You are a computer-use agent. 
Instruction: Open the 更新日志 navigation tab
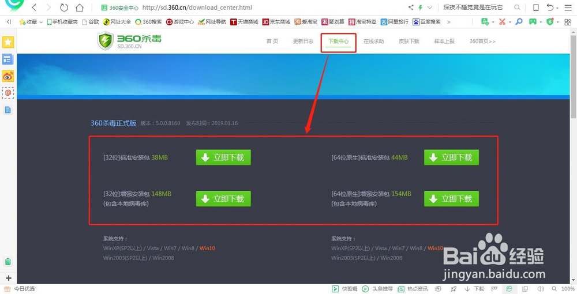304,41
